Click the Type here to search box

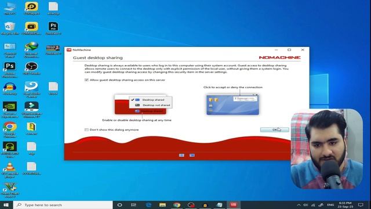pyautogui.click(x=63, y=205)
